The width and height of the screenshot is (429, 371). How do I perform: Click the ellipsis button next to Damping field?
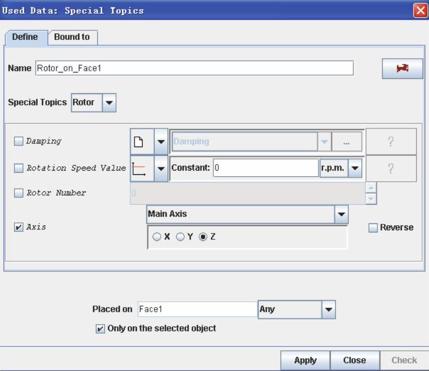coord(346,142)
